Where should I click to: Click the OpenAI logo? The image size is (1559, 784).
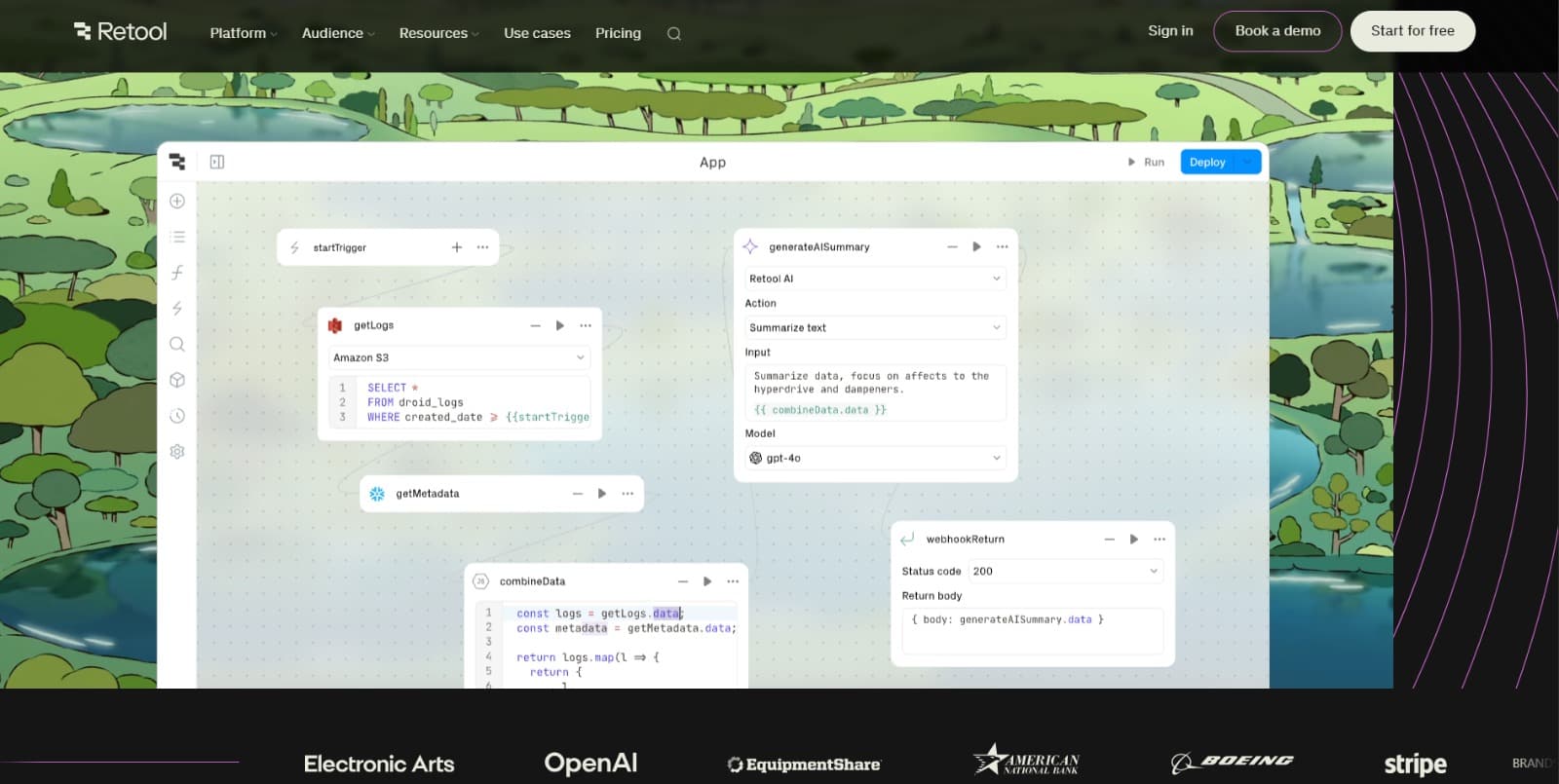click(590, 763)
